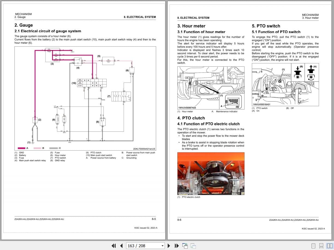The height and width of the screenshot is (250, 334).
Task: Click the previous view navigation icon
Action: (185, 246)
